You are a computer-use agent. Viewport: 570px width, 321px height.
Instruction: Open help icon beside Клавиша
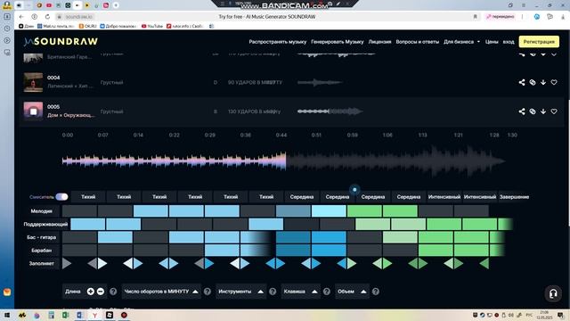[327, 292]
